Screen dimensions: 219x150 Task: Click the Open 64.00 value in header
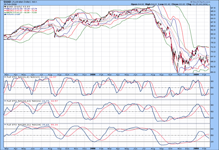(138, 4)
